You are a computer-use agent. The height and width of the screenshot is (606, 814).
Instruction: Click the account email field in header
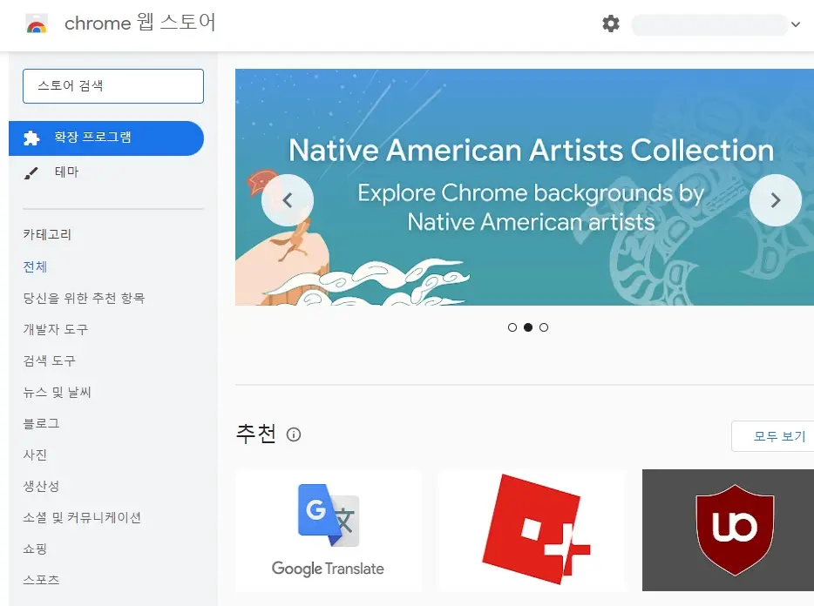tap(709, 25)
